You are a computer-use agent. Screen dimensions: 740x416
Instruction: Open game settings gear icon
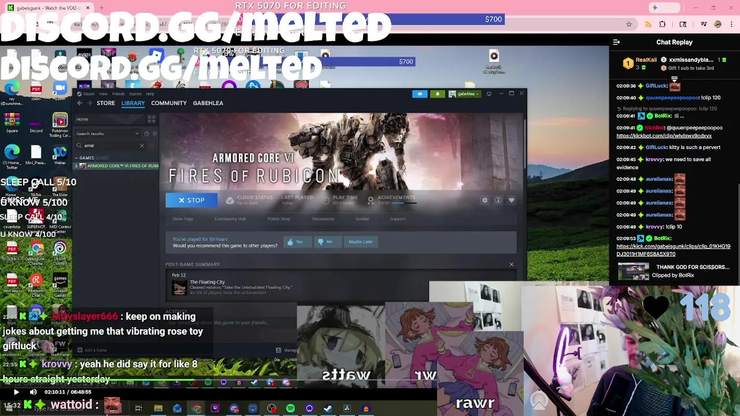click(484, 200)
